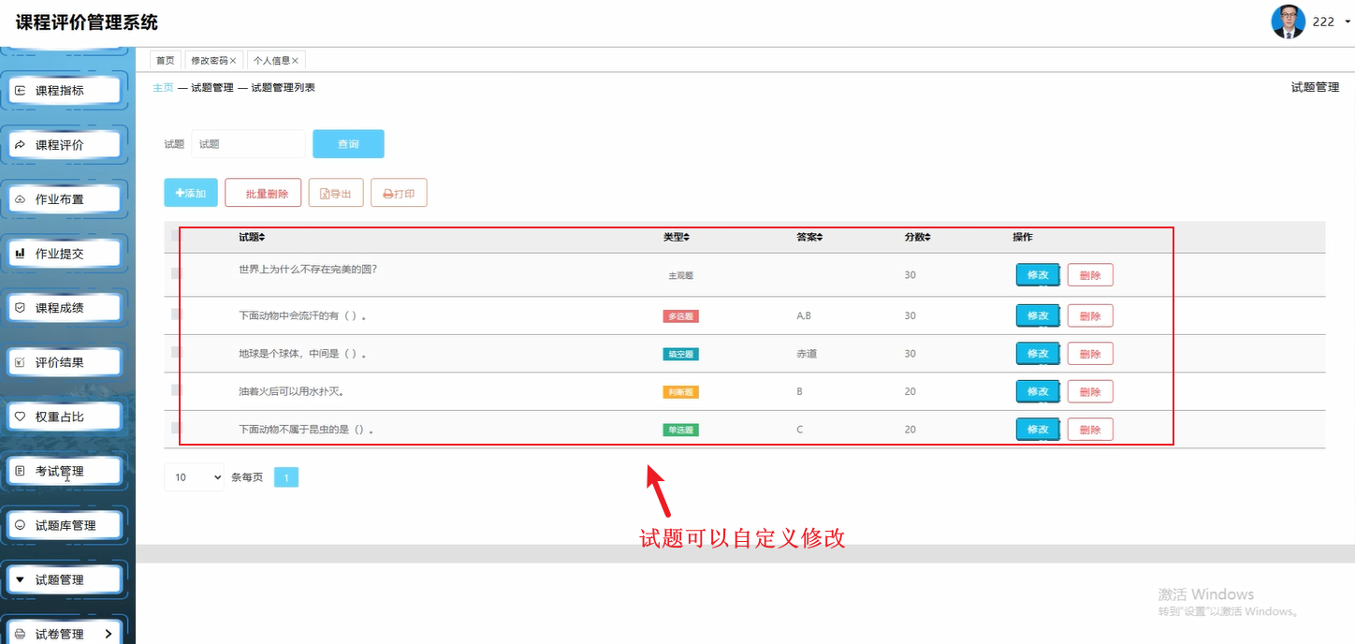Click the 主观题 type label
1355x644 pixels.
(x=680, y=276)
